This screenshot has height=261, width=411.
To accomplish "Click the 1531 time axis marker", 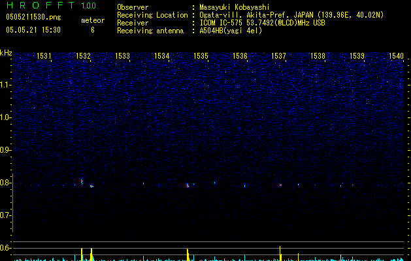I will click(44, 55).
